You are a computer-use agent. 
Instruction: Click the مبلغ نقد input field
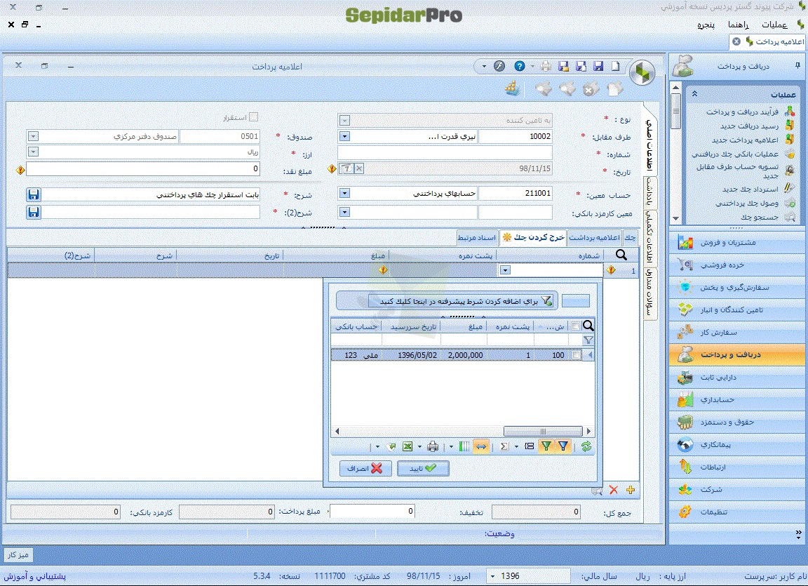(x=143, y=168)
